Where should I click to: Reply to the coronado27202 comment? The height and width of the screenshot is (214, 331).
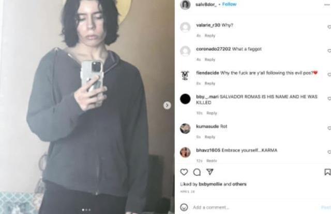[x=210, y=59]
